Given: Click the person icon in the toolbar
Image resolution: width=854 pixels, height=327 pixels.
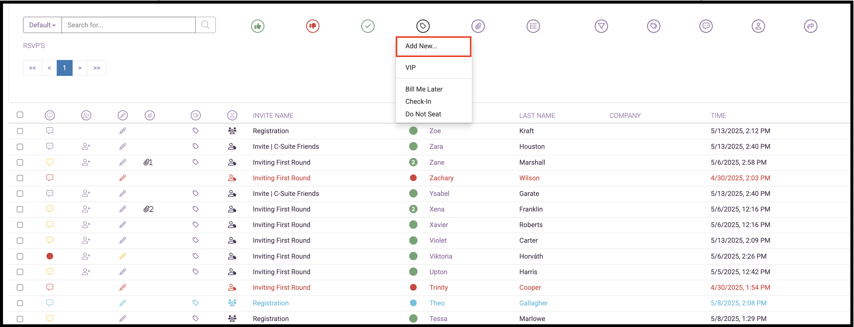Looking at the screenshot, I should 758,26.
